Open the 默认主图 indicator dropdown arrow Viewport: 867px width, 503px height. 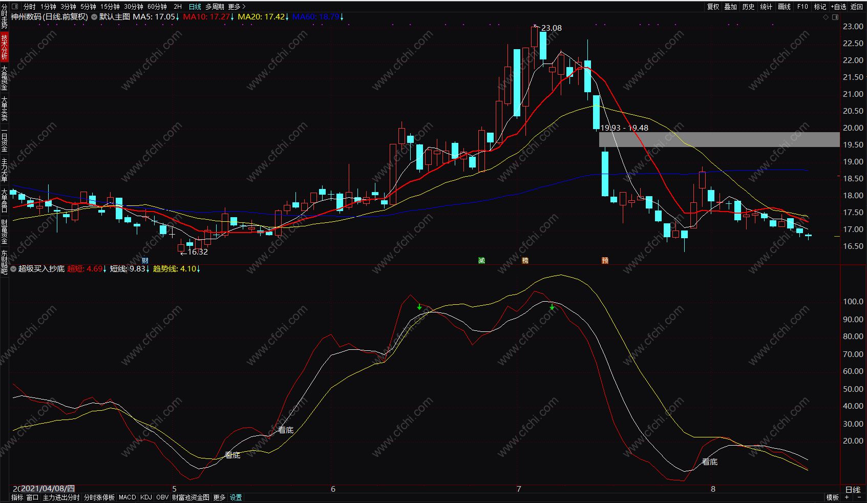94,17
